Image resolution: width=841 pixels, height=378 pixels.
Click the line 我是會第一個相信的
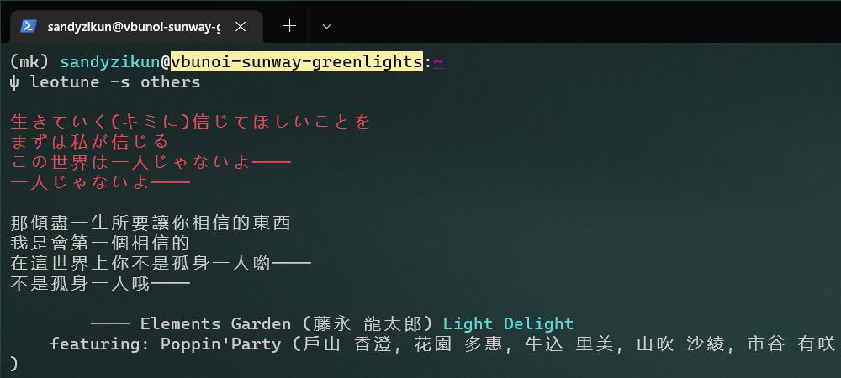(x=100, y=243)
